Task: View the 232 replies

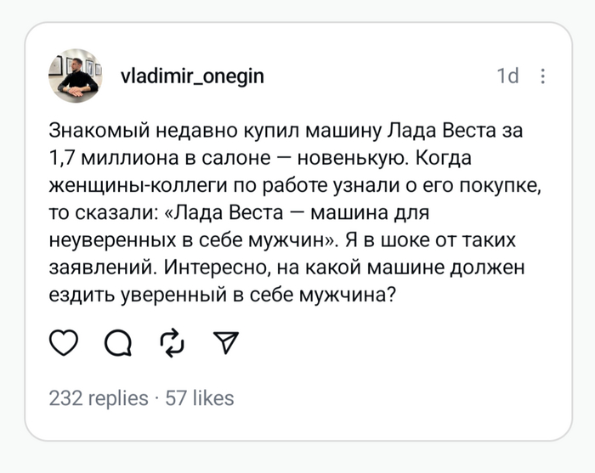Action: [x=99, y=397]
